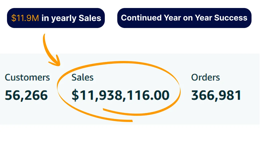
Task: Select the word "Continued" in the right badge
Action: point(141,17)
